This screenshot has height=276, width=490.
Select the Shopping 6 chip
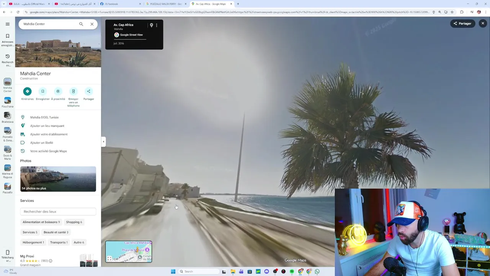(x=74, y=222)
